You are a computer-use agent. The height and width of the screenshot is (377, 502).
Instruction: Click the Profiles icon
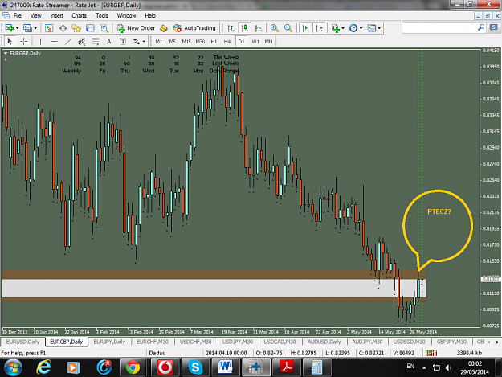coord(28,28)
